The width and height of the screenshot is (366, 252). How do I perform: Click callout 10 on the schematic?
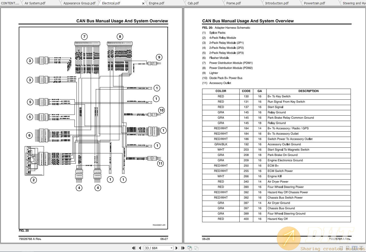(x=161, y=110)
